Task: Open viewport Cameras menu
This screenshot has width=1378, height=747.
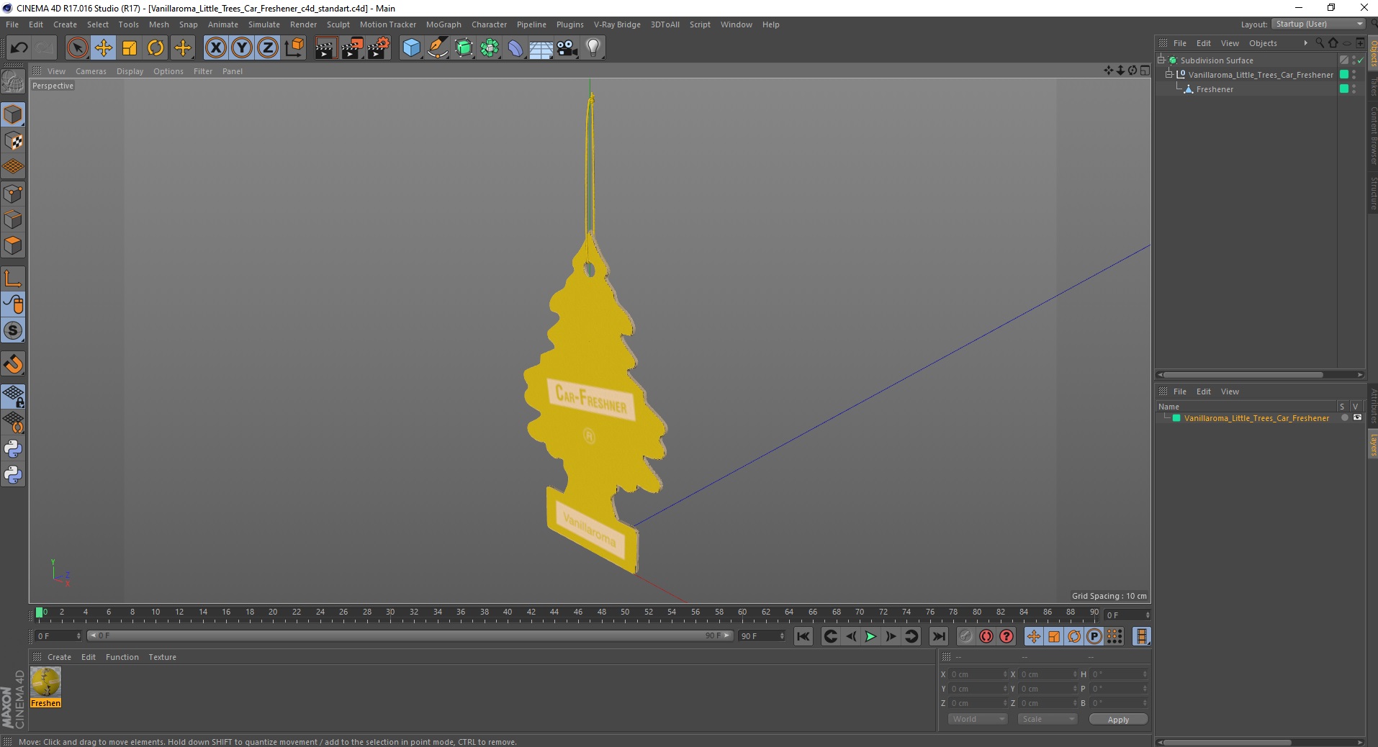Action: 91,71
